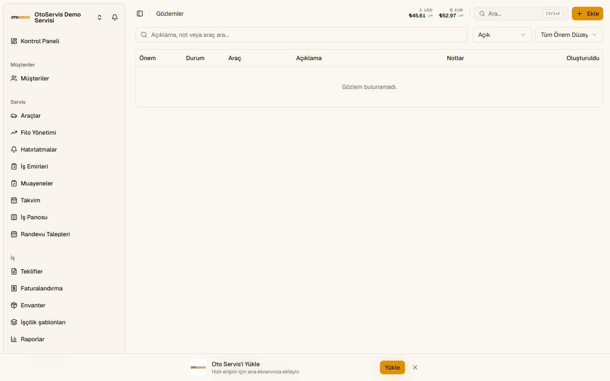Click the Açıklama, not veya araç search field
Screen dimensions: 610x381
[301, 35]
